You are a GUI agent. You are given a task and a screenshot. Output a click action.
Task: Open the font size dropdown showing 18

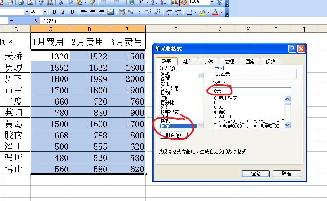click(x=45, y=12)
